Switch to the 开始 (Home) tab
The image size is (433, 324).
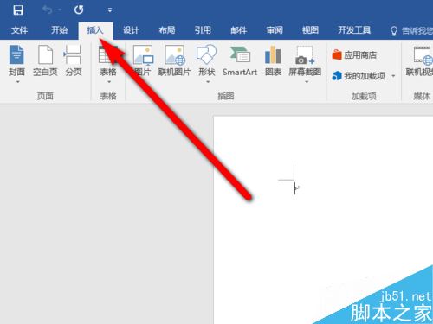point(60,30)
